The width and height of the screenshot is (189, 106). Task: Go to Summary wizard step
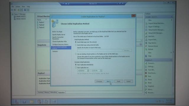click(x=55, y=51)
